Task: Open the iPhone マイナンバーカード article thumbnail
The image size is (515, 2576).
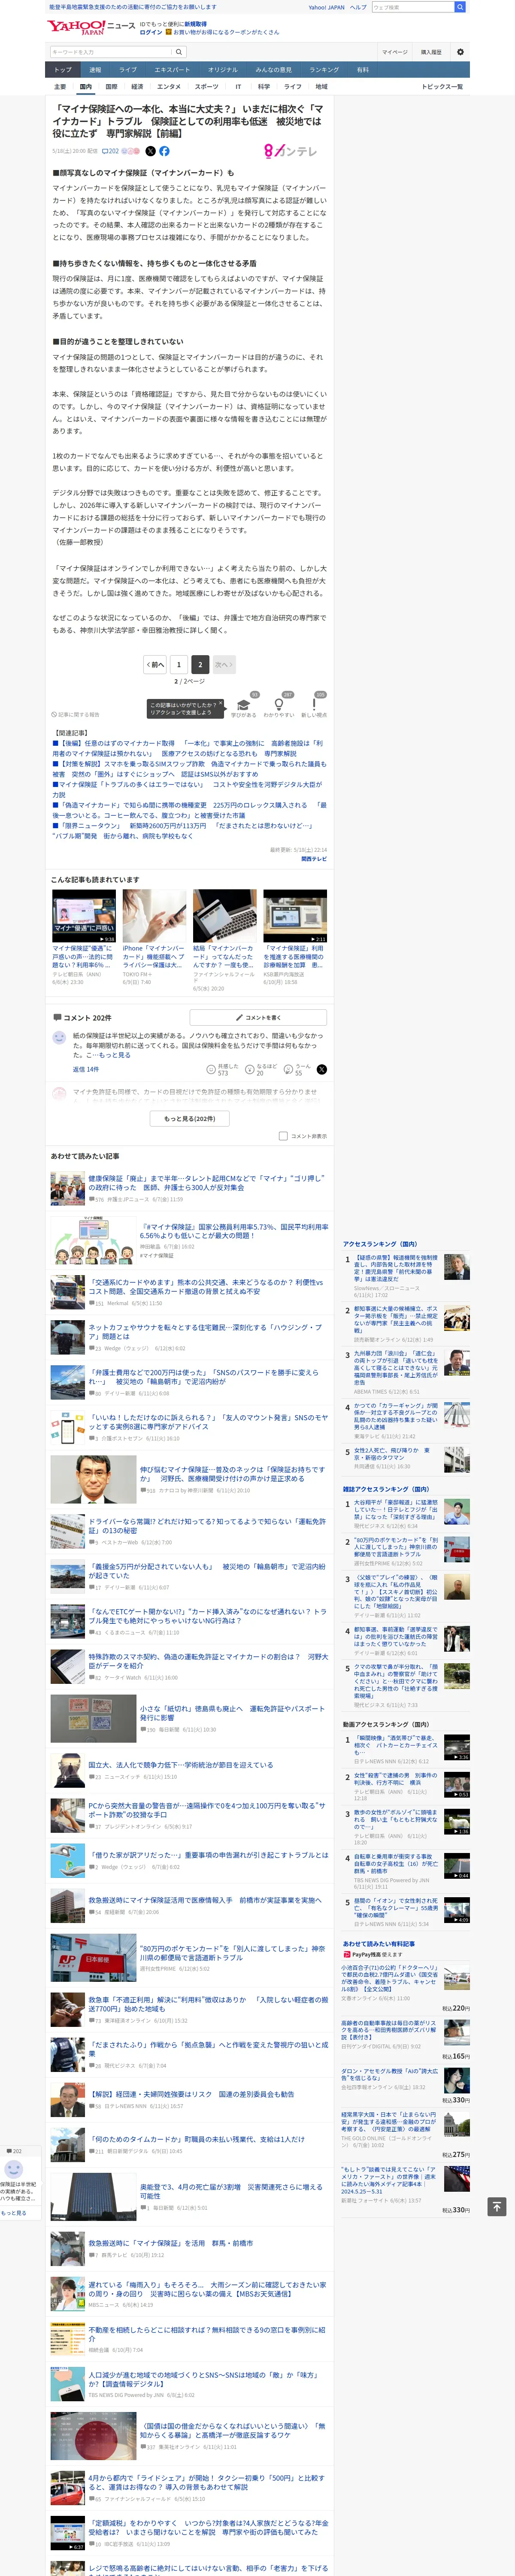Action: [x=154, y=916]
